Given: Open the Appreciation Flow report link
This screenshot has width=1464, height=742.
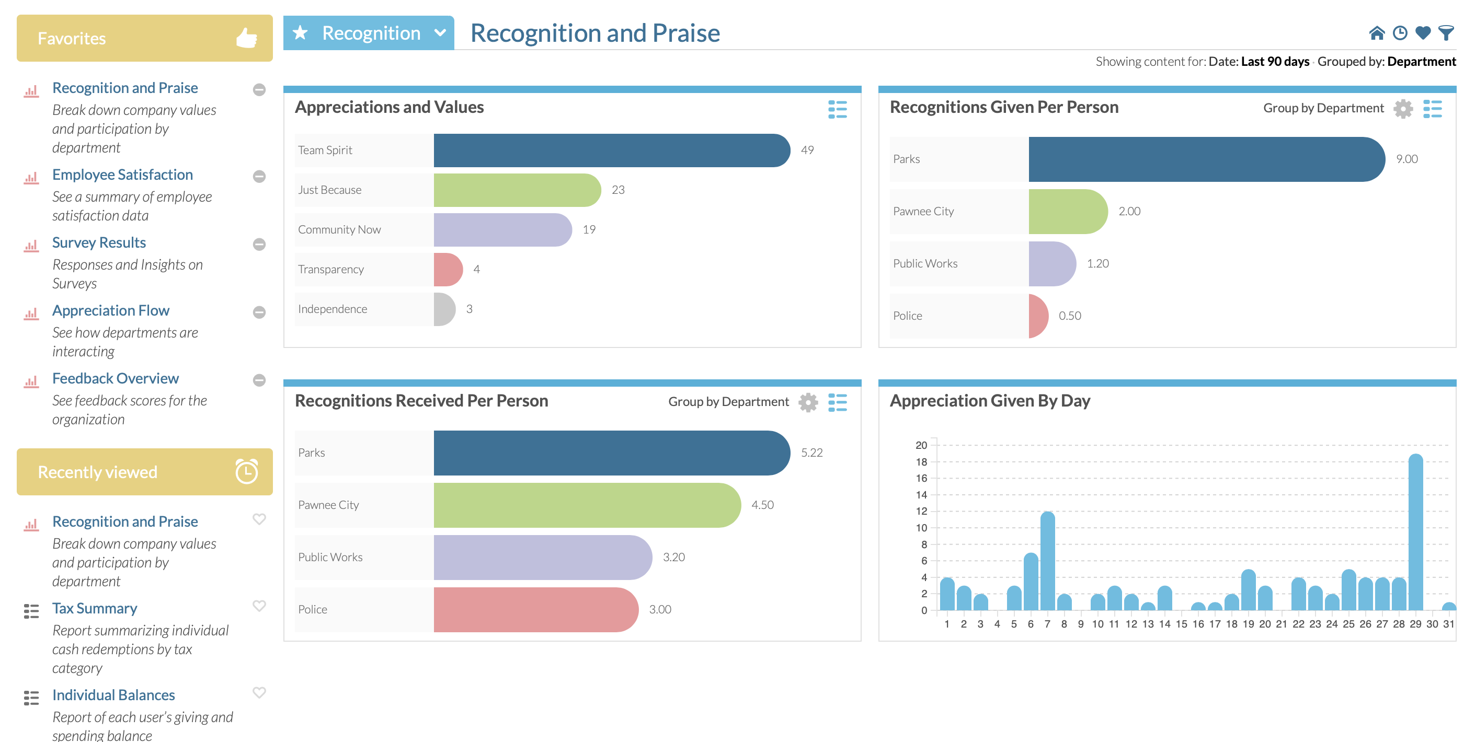Looking at the screenshot, I should [111, 310].
